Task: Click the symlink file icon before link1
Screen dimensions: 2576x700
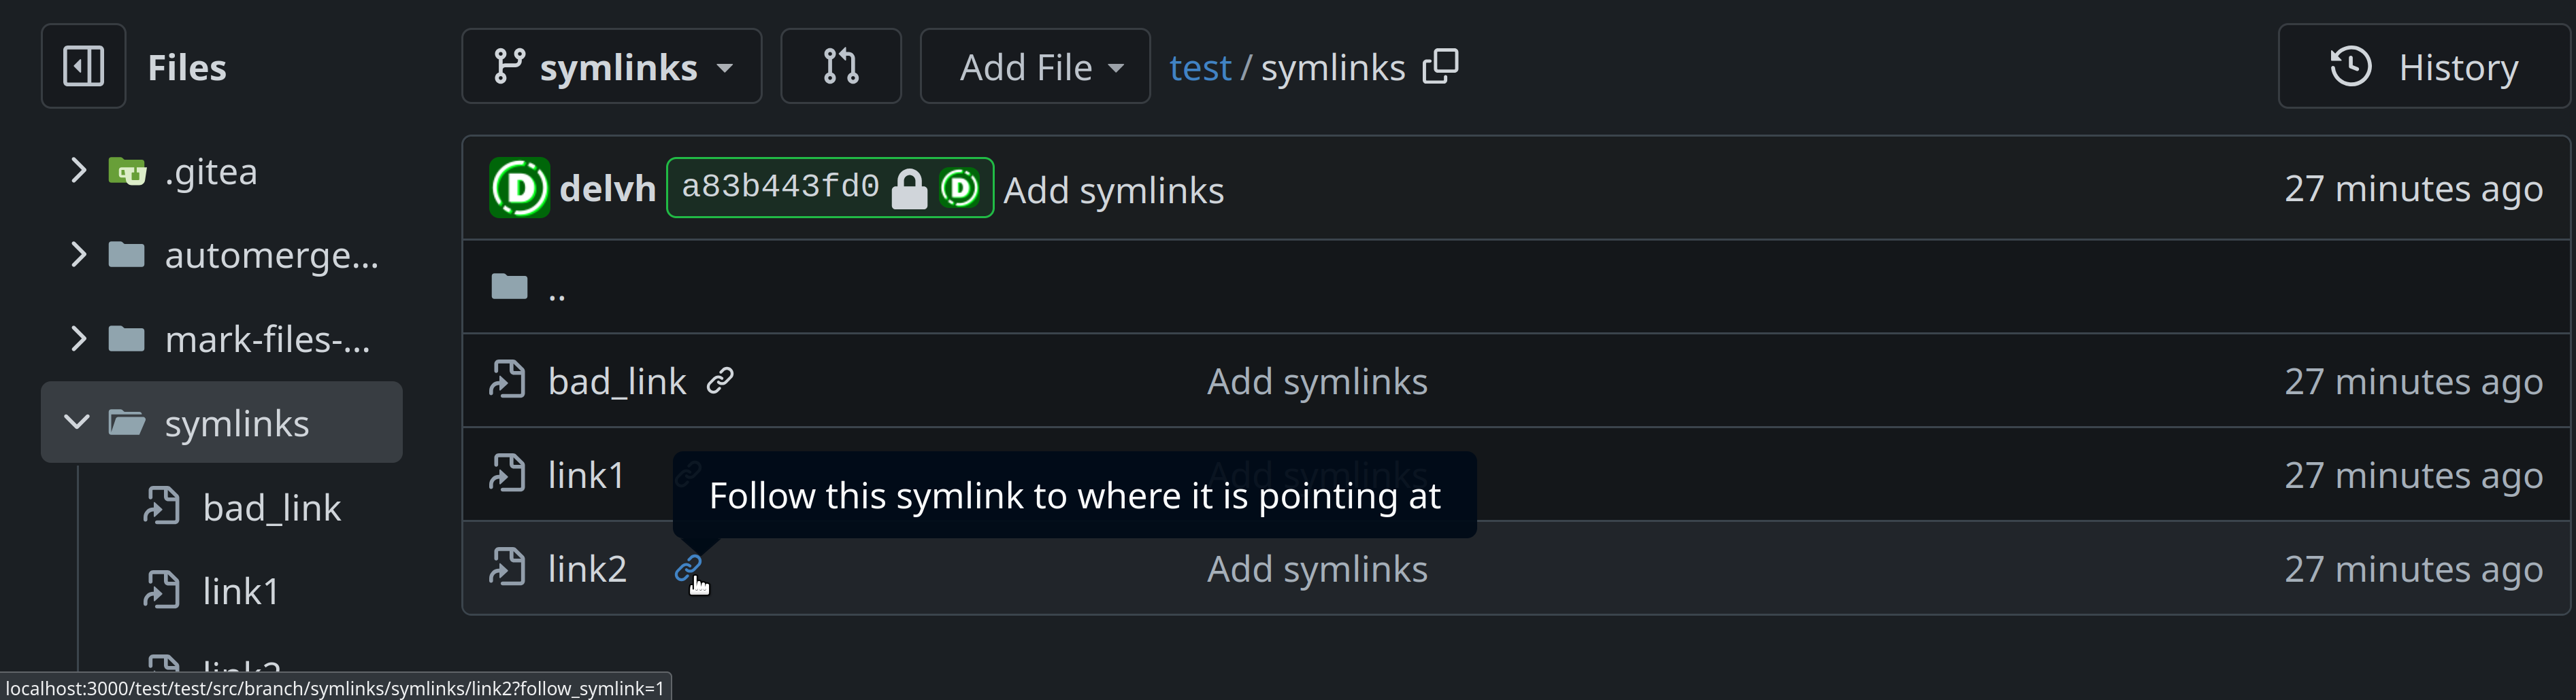Action: [x=508, y=473]
